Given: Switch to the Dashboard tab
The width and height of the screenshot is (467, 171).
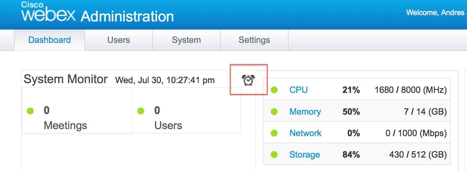Looking at the screenshot, I should [x=49, y=40].
